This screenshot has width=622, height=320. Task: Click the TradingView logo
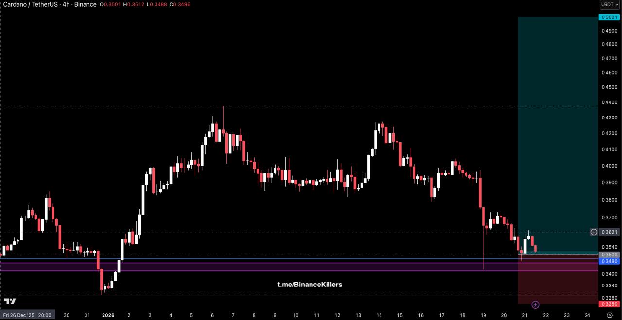pos(10,302)
